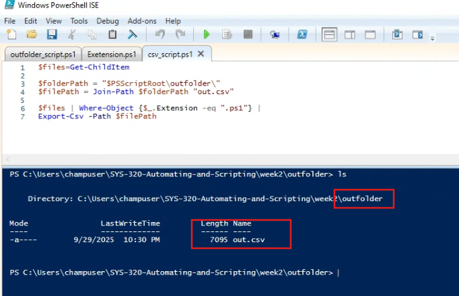Toggle Show Script Pane Top layout
459x296 pixels.
(330, 34)
